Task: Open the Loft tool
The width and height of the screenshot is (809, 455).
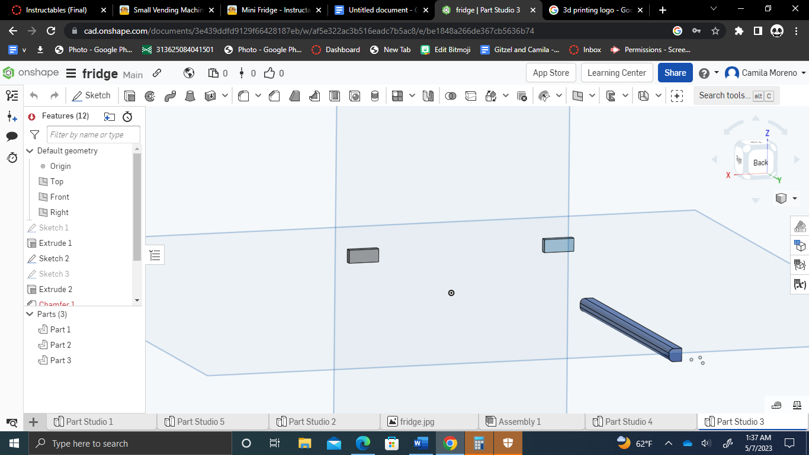Action: (x=190, y=95)
